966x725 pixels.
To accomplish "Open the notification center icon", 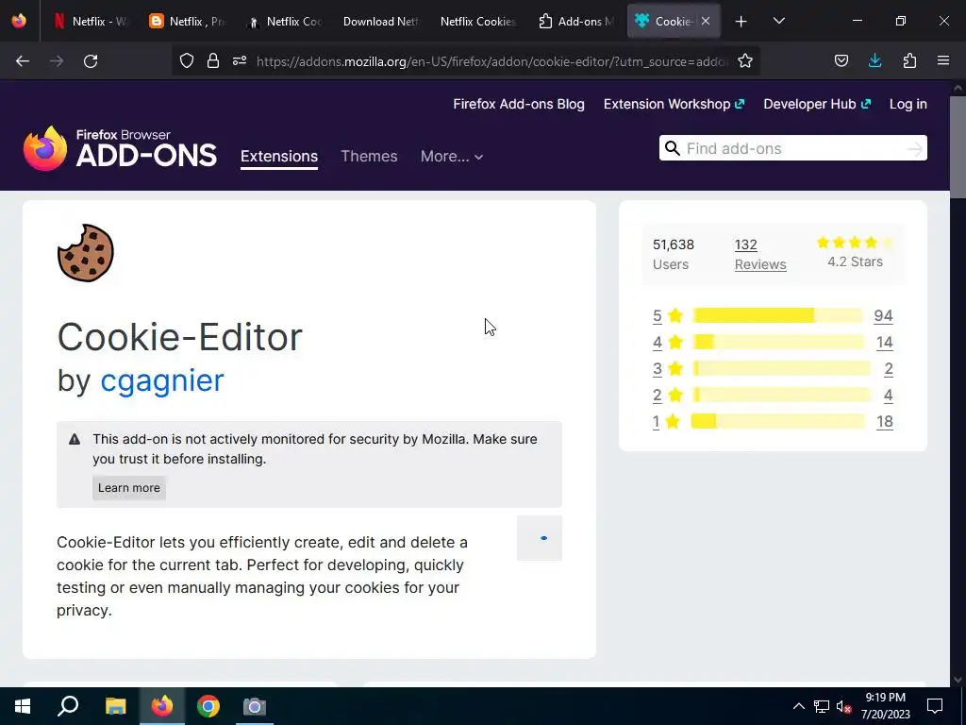I will point(935,706).
